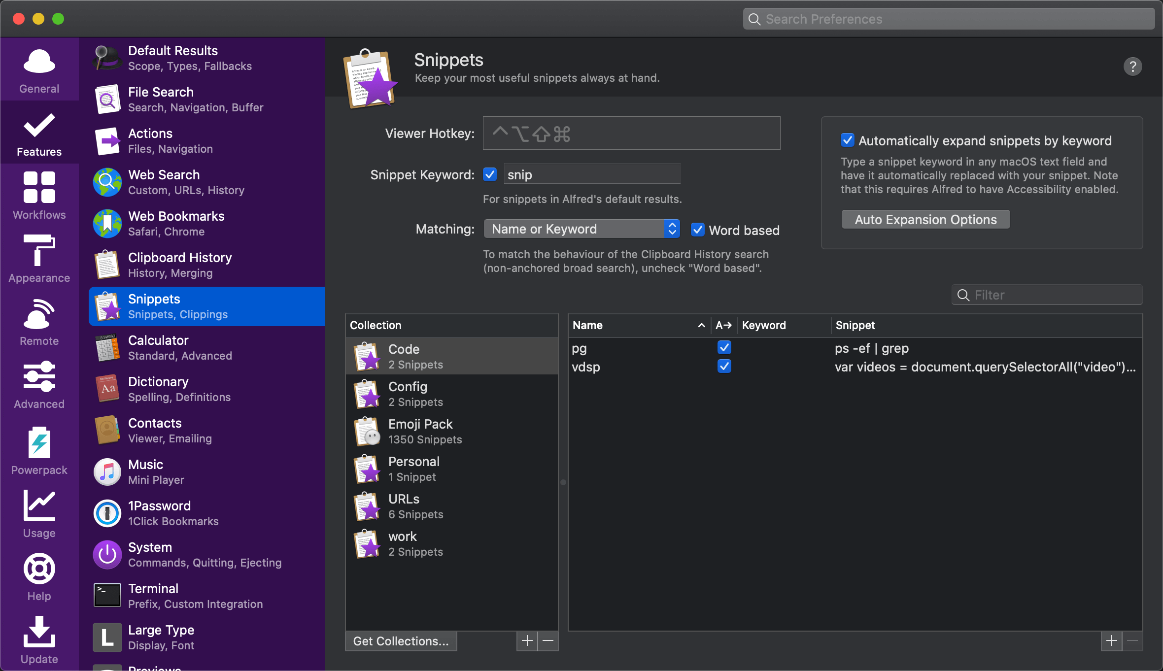Toggle auto-expand checkbox for pg snippet
Screen dimensions: 1163x671
click(724, 348)
